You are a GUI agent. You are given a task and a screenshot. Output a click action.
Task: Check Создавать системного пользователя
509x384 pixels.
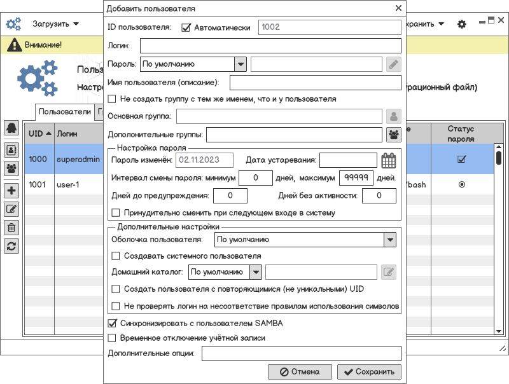(116, 256)
